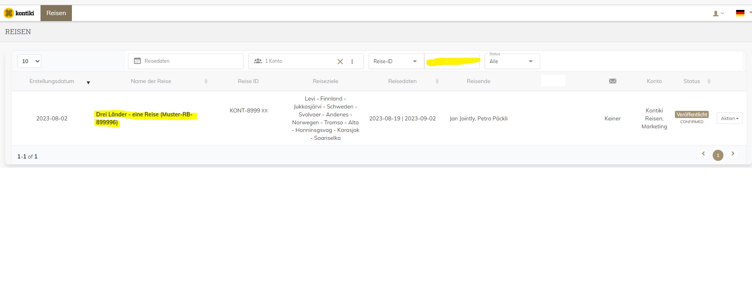Open the three-dot menu in Konto filter

pyautogui.click(x=352, y=62)
